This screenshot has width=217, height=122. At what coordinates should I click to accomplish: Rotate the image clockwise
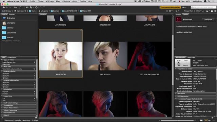[x=44, y=7]
